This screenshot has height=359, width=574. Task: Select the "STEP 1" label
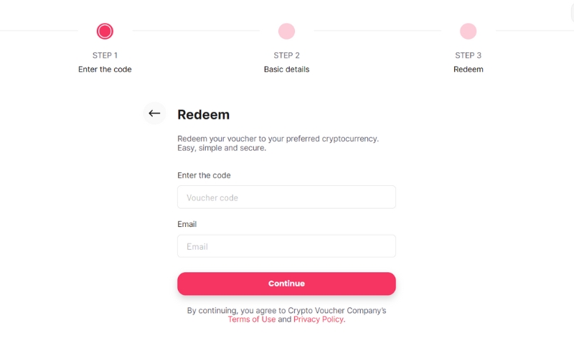(105, 55)
